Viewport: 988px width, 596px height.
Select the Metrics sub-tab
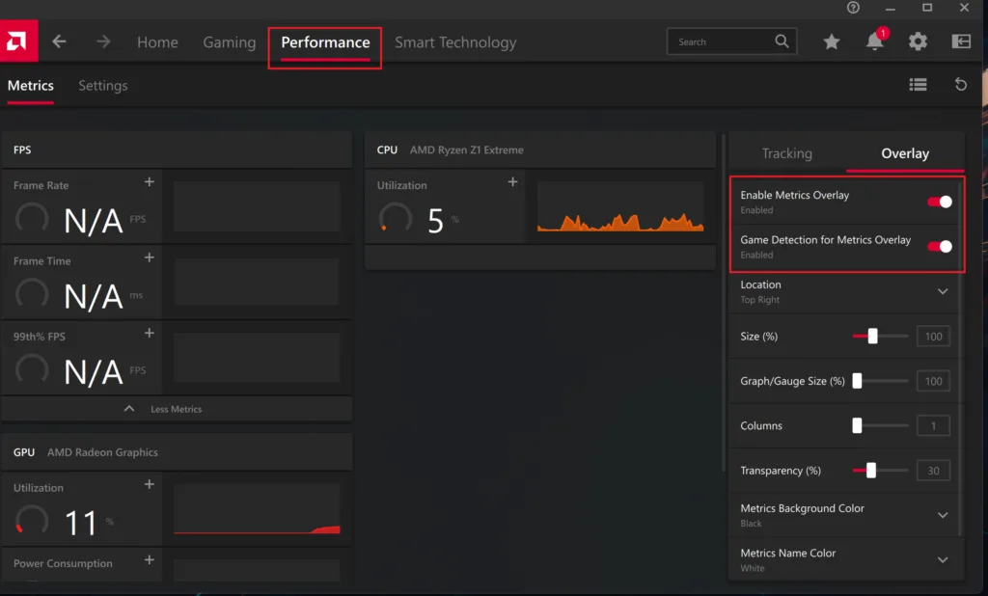tap(30, 86)
